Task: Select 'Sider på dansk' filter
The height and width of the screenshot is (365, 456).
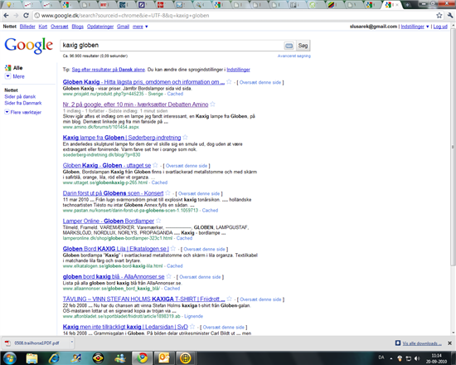Action: pyautogui.click(x=20, y=96)
